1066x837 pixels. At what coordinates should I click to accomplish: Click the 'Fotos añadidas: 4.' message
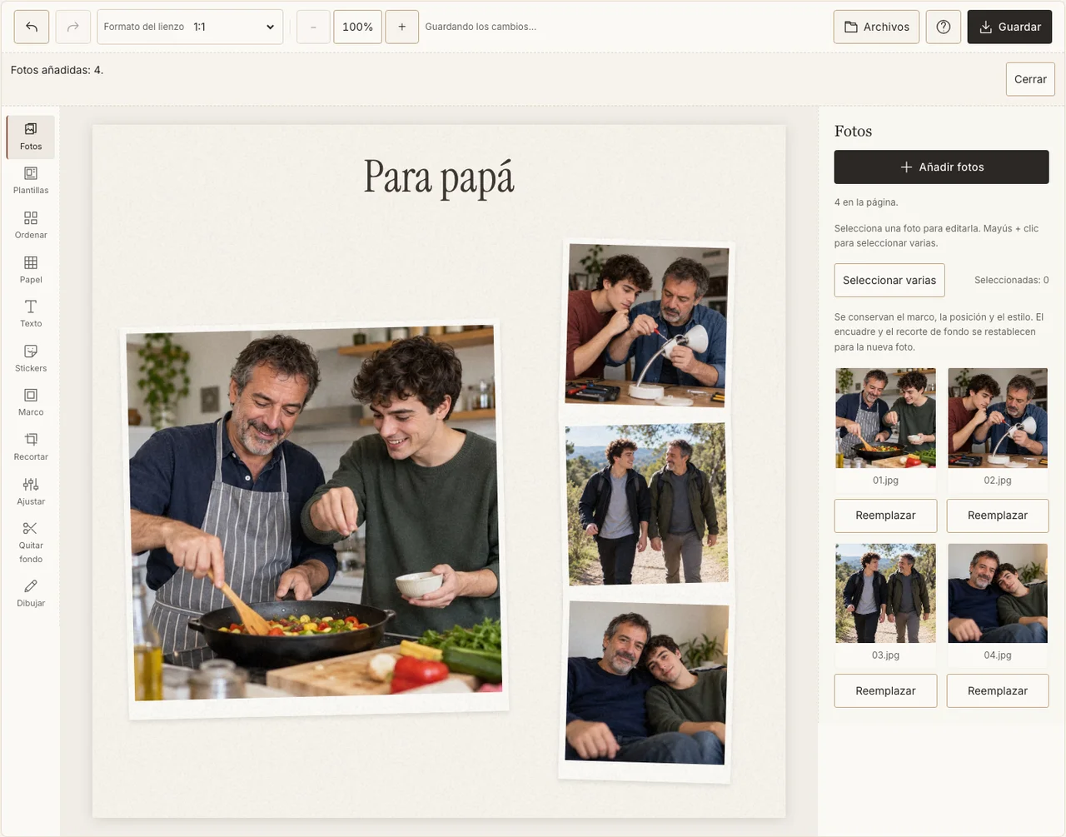point(57,70)
